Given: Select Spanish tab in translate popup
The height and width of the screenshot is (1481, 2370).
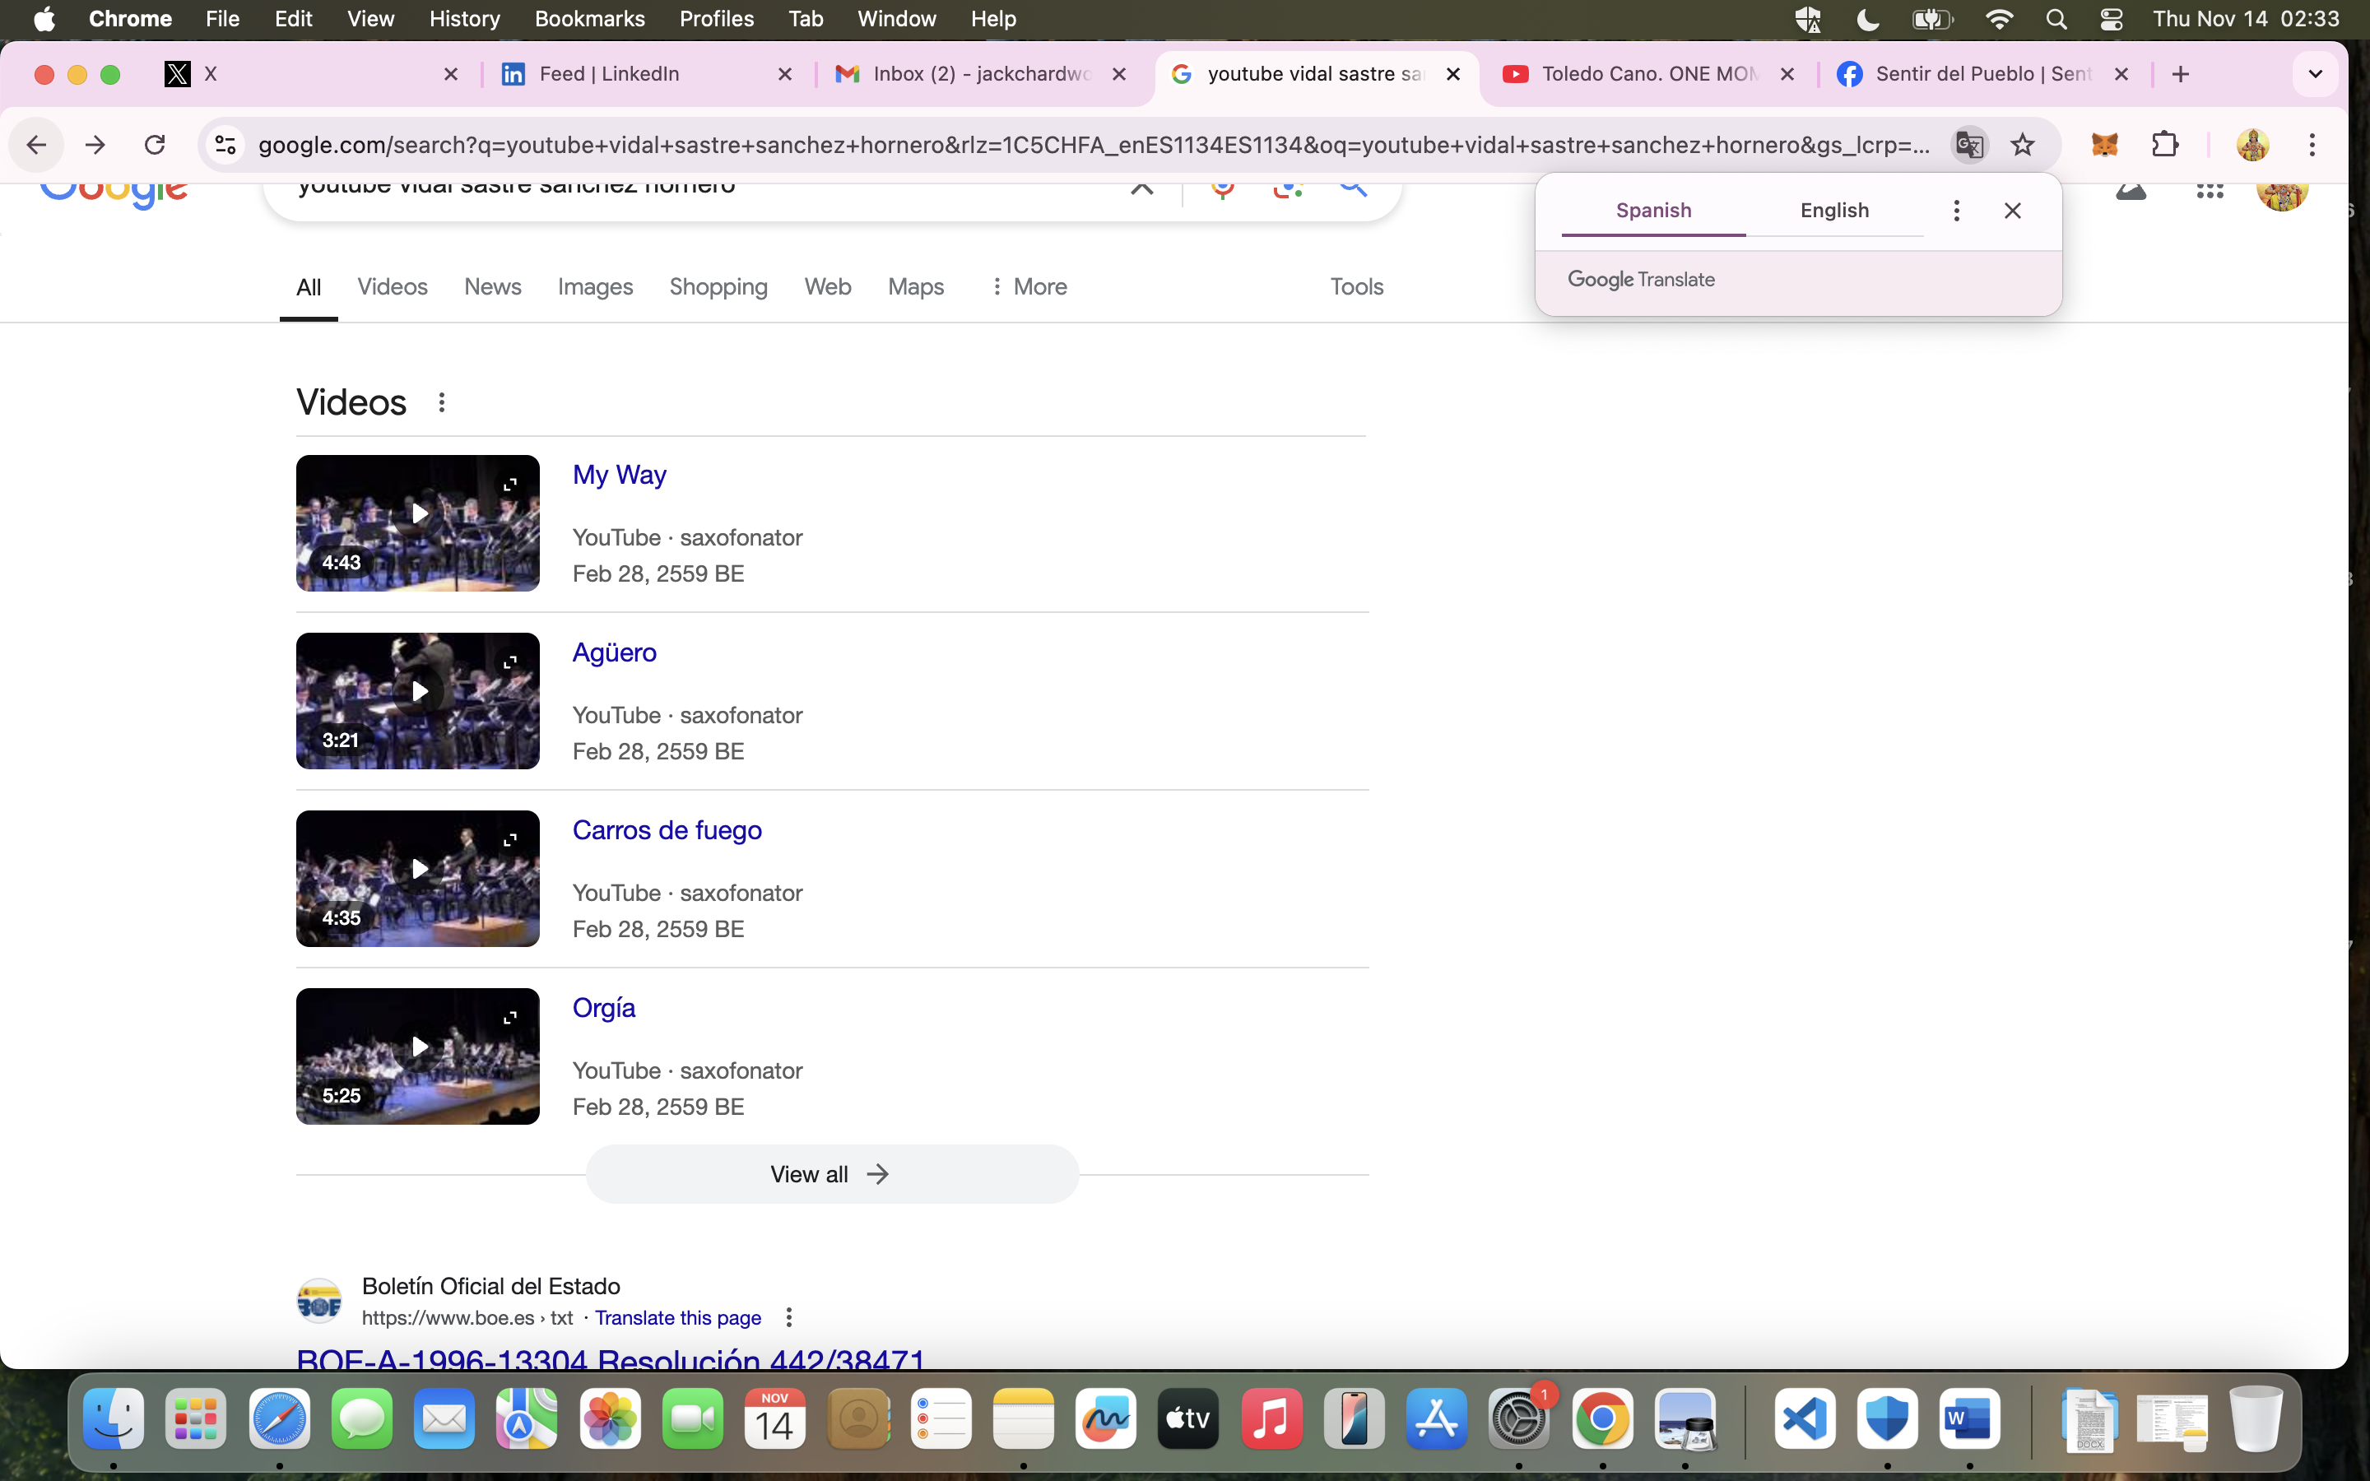Looking at the screenshot, I should coord(1653,211).
